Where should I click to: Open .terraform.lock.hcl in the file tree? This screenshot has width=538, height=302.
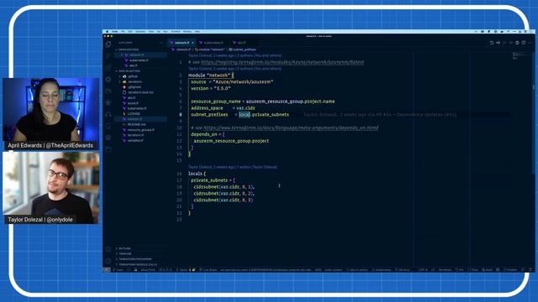[x=140, y=92]
